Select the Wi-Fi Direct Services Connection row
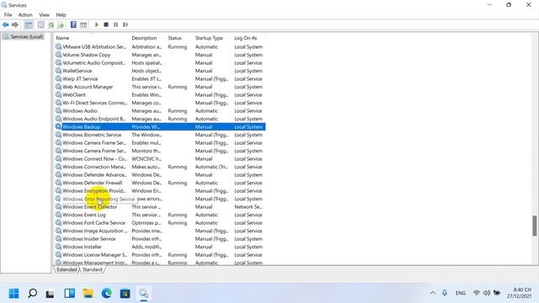The width and height of the screenshot is (539, 303). pyautogui.click(x=160, y=103)
